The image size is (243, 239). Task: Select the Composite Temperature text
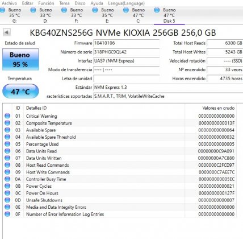click(x=49, y=123)
